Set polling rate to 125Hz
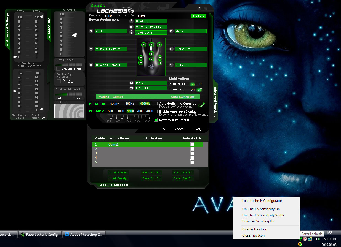Viewport: 341px width, 247px height. pyautogui.click(x=114, y=104)
